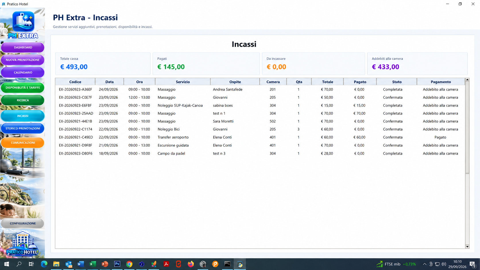Open the Configurazione settings
The image size is (480, 270).
click(x=23, y=223)
